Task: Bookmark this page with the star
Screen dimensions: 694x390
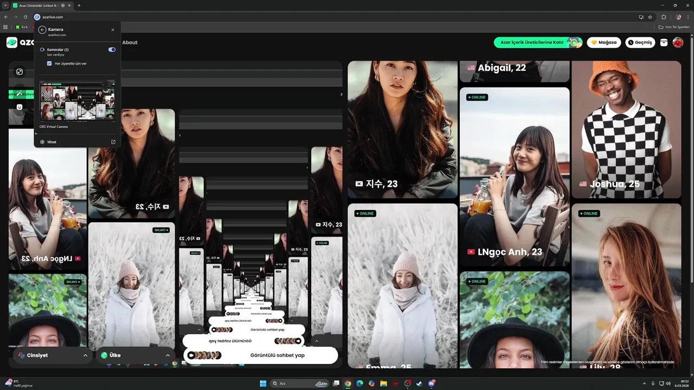Action: point(650,17)
